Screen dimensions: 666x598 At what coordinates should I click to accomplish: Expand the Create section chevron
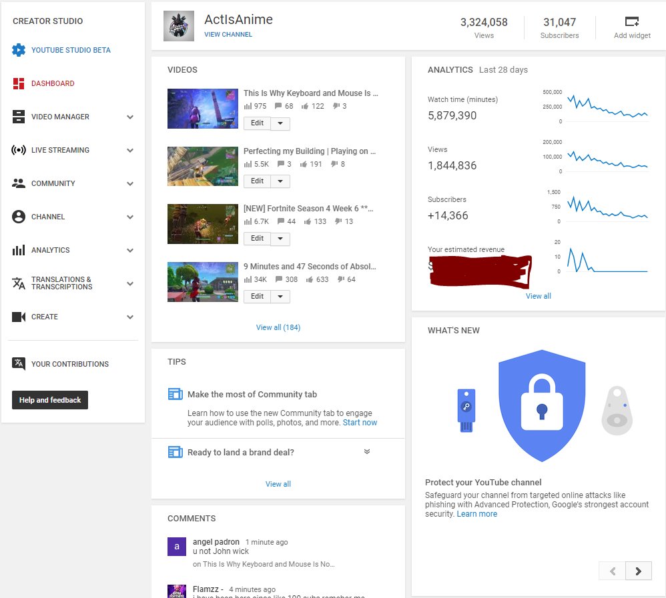tap(130, 317)
